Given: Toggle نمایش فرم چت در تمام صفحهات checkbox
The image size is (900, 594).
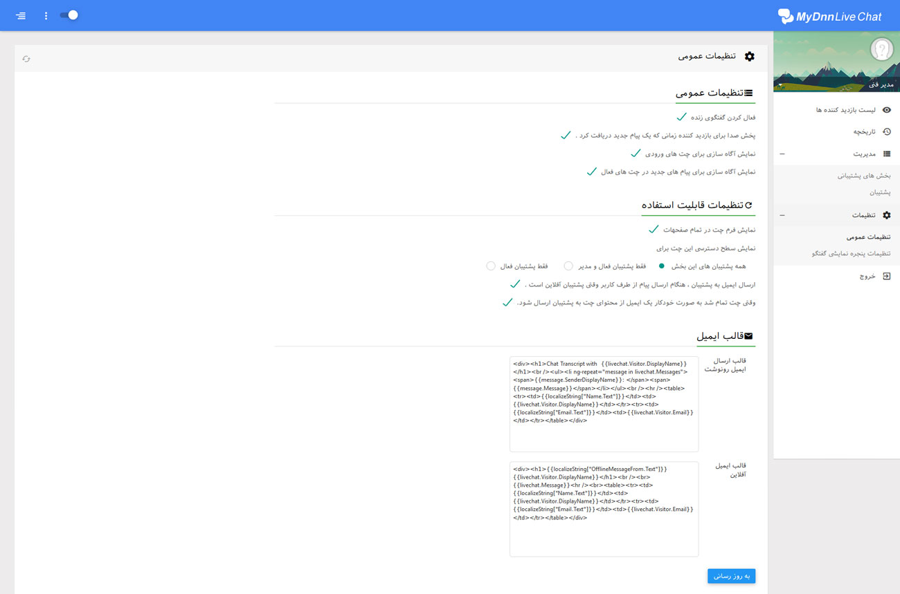Looking at the screenshot, I should click(653, 229).
